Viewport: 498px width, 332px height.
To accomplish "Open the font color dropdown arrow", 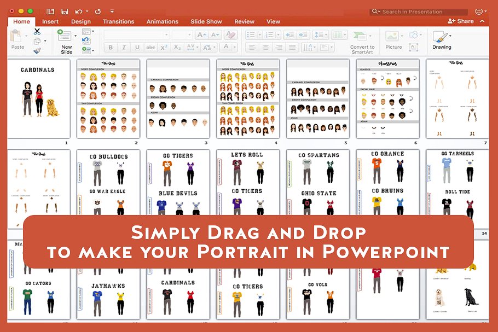I will tap(234, 48).
